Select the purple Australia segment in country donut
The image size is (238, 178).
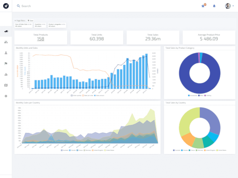coord(212,120)
